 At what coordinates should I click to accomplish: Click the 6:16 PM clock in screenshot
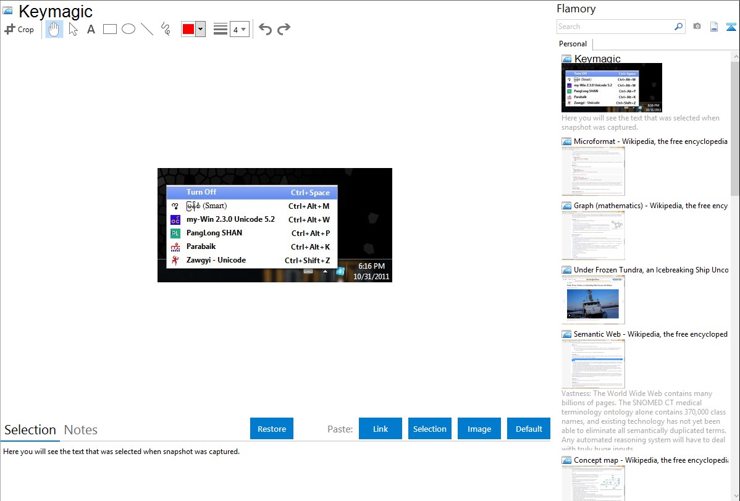pyautogui.click(x=371, y=266)
